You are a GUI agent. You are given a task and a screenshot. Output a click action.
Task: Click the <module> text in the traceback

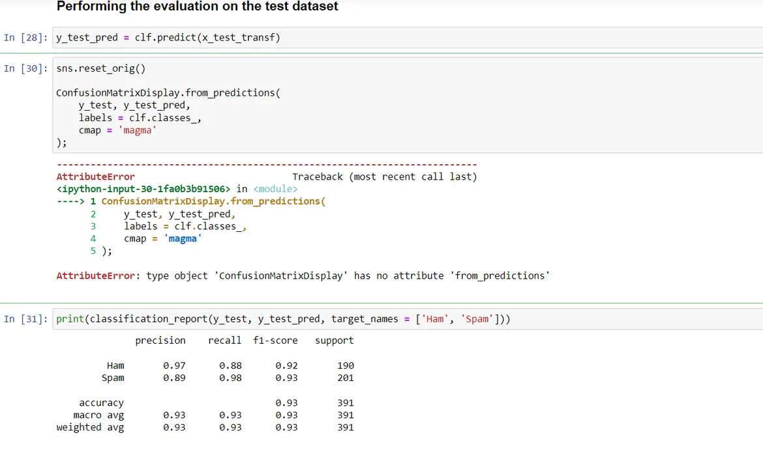(x=275, y=189)
